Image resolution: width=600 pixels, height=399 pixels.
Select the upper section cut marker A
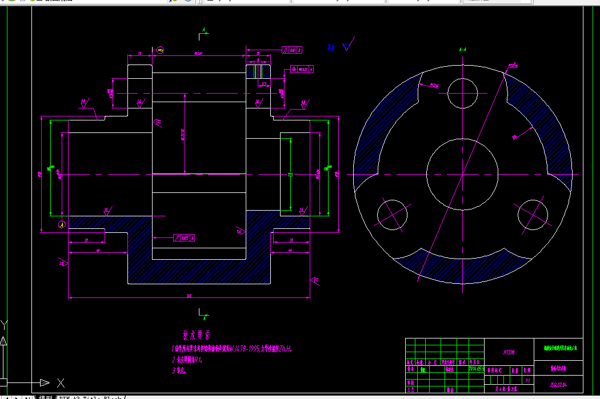(x=203, y=34)
